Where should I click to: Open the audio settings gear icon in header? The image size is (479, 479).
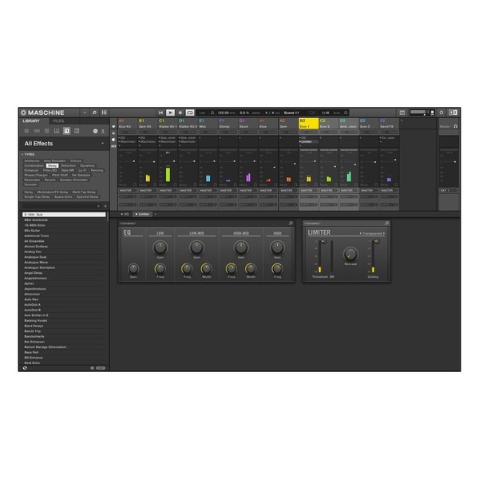coord(441,113)
